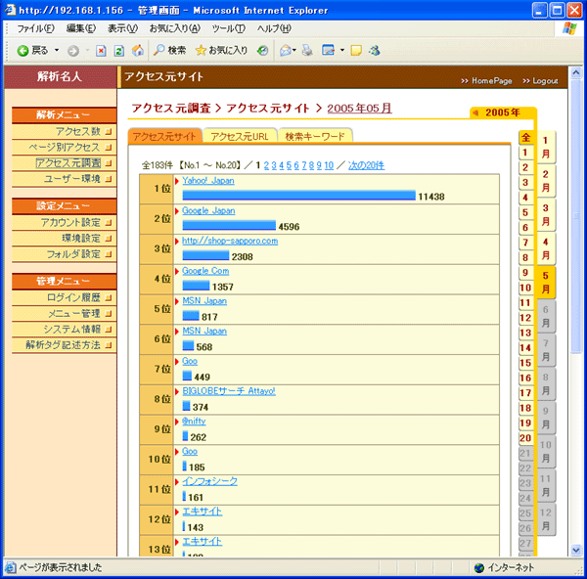The width and height of the screenshot is (587, 579).
Task: Open the Google Com site link
Action: pyautogui.click(x=205, y=271)
